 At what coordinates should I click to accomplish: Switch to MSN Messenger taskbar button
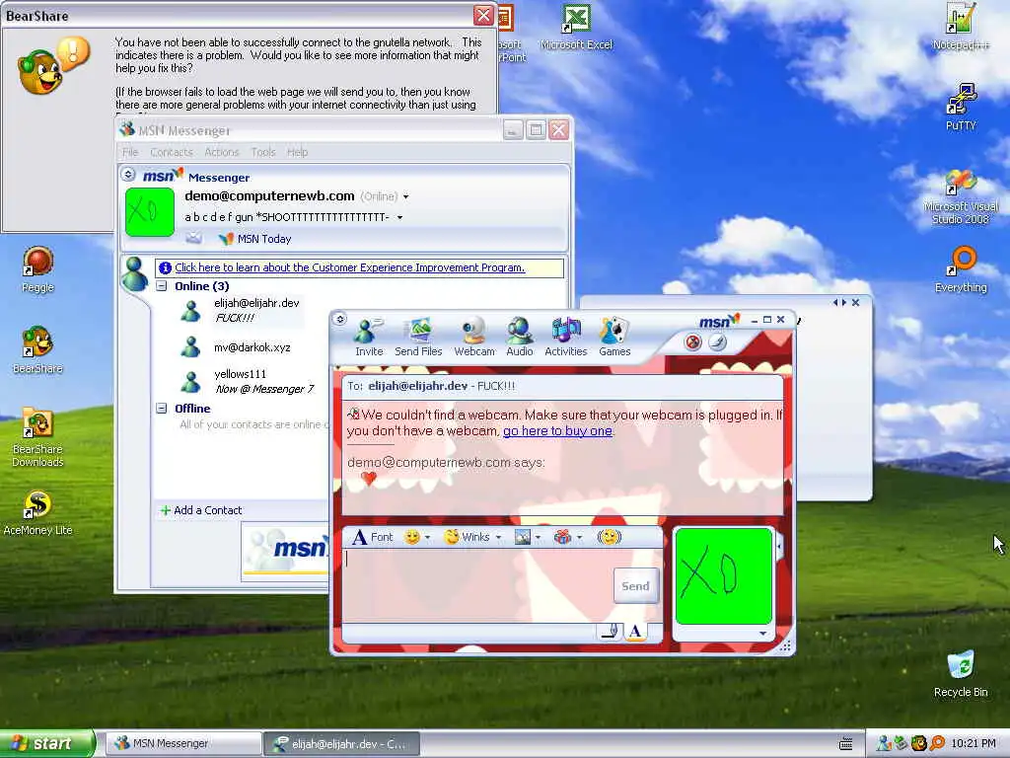(x=182, y=744)
